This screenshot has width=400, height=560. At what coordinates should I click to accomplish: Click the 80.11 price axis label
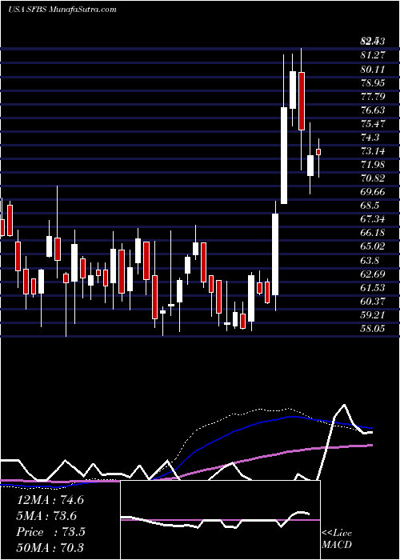click(x=373, y=69)
